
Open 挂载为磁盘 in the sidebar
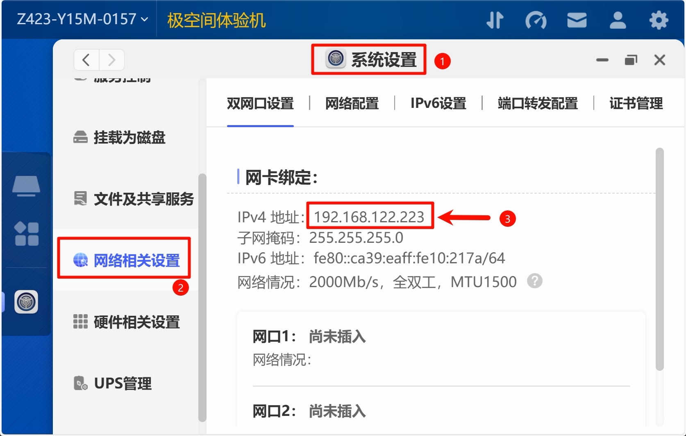coord(125,137)
